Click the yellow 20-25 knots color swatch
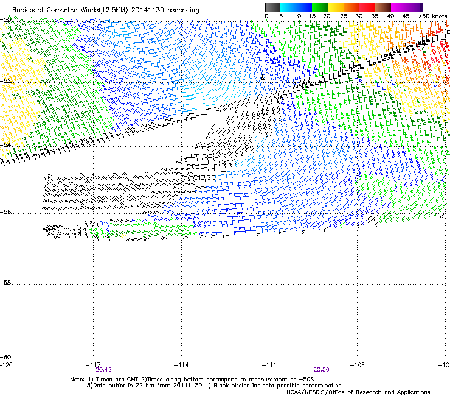 pyautogui.click(x=336, y=7)
